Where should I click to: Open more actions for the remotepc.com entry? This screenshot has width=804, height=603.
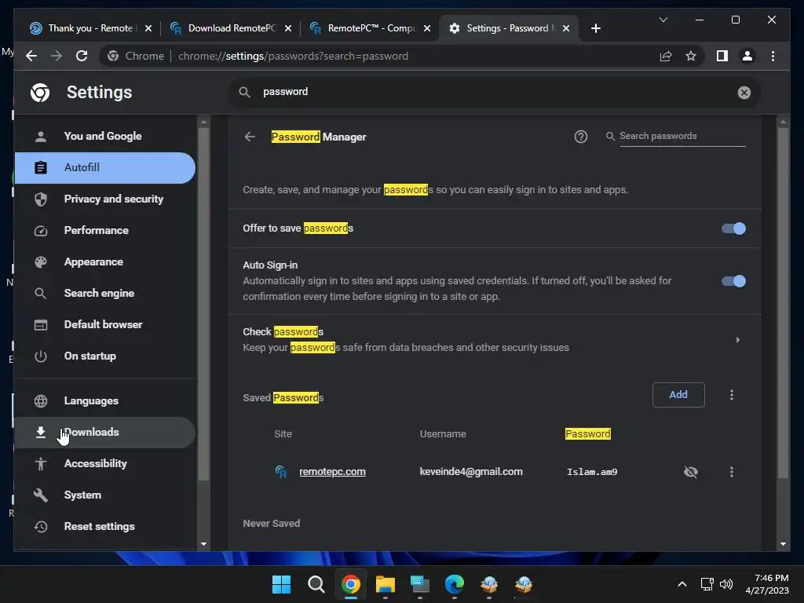731,472
